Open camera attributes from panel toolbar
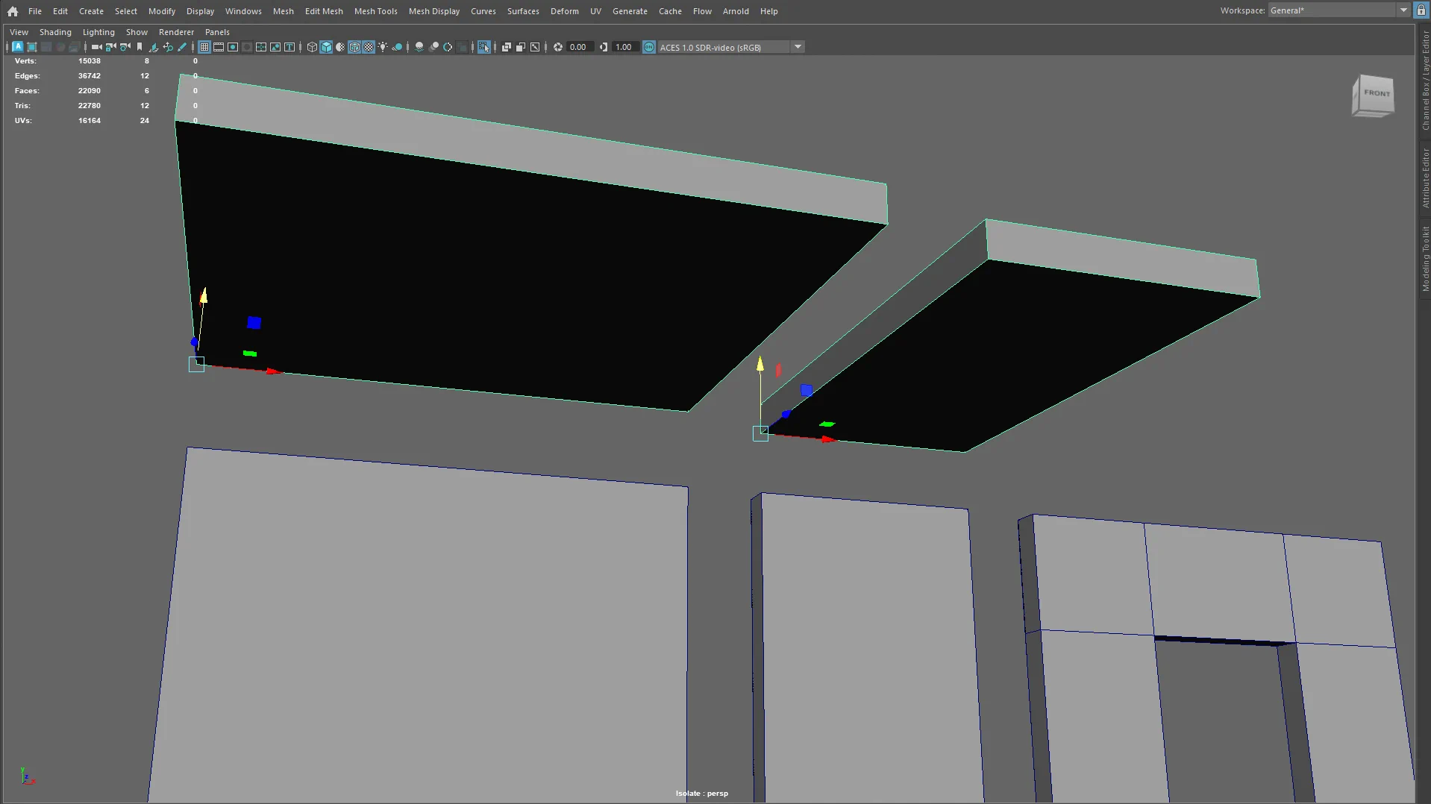Viewport: 1431px width, 804px height. pos(125,47)
